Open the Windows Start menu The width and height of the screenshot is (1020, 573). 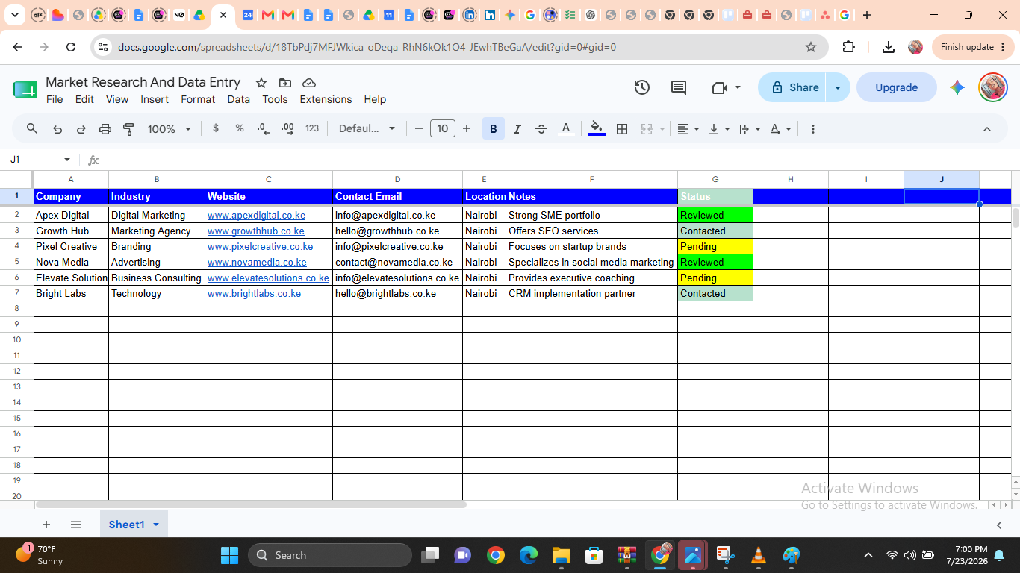click(x=229, y=555)
